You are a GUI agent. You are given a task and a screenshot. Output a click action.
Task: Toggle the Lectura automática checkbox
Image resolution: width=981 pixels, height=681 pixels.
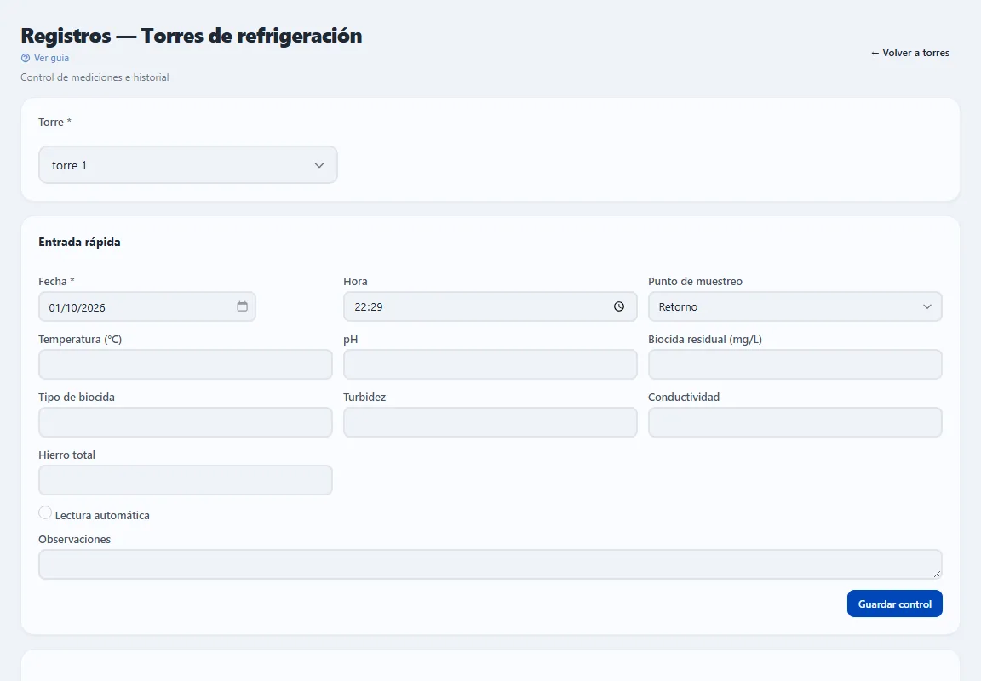click(x=45, y=512)
